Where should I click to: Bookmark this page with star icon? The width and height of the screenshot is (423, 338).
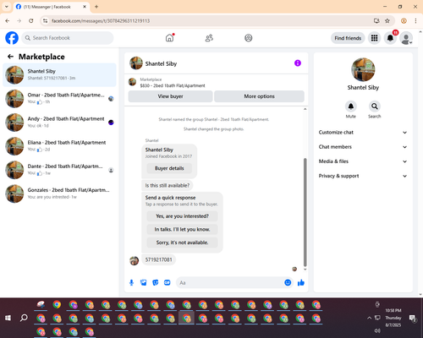tap(387, 21)
